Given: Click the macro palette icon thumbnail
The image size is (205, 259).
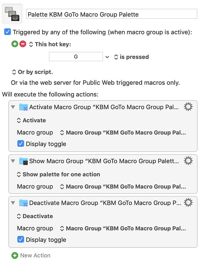Looking at the screenshot, I should tap(12, 14).
